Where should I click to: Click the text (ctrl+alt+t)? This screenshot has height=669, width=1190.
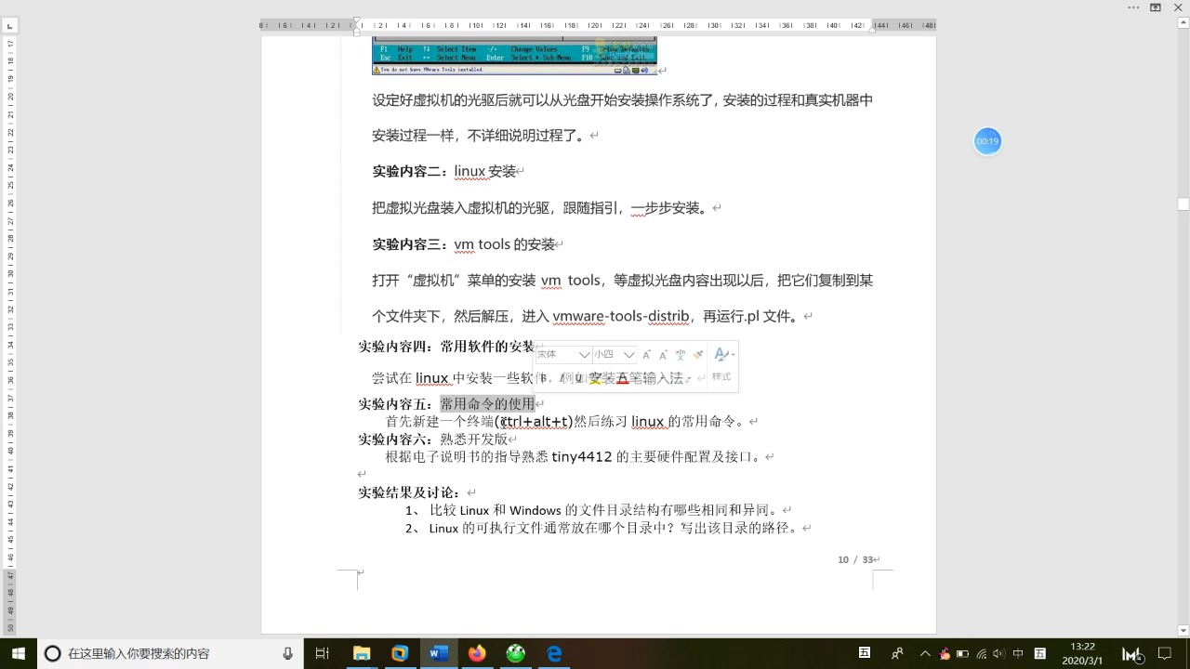tap(534, 422)
